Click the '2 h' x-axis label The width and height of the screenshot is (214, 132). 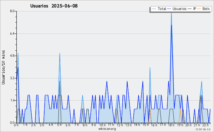click(33, 125)
